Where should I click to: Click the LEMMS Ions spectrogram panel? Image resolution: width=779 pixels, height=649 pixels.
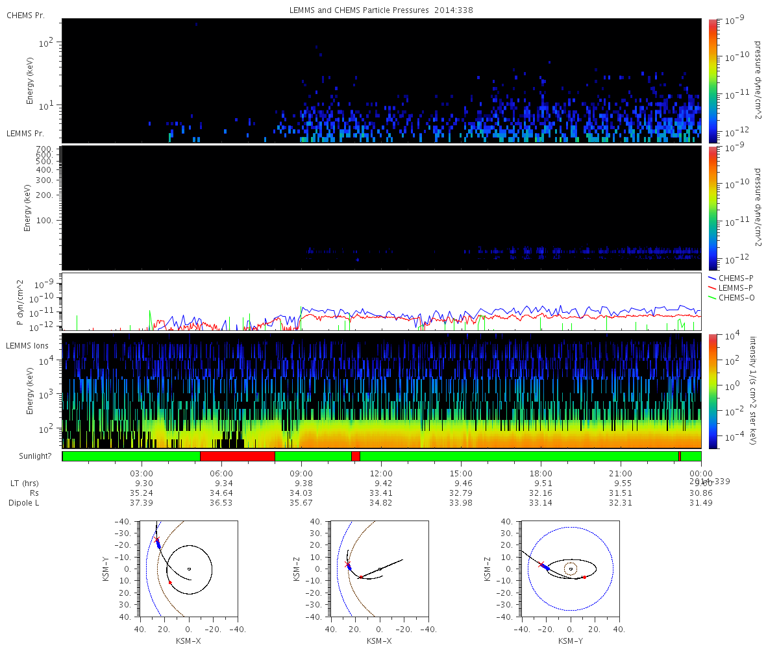click(x=382, y=391)
